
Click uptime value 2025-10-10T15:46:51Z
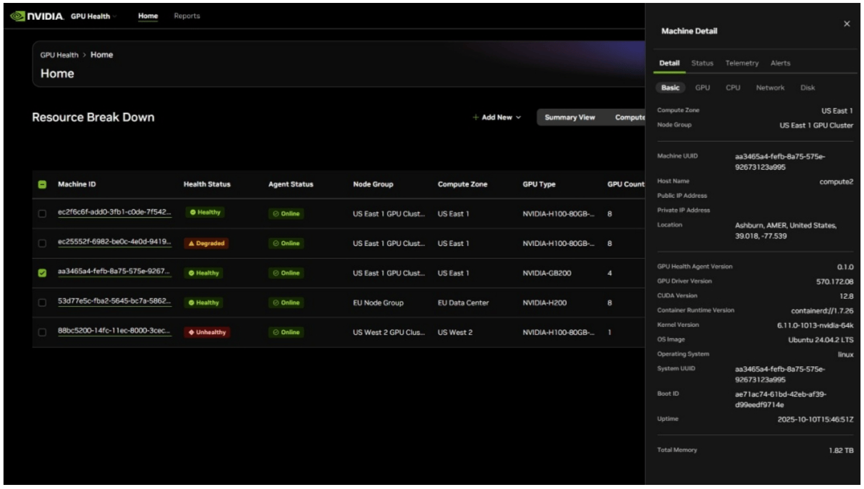coord(815,419)
